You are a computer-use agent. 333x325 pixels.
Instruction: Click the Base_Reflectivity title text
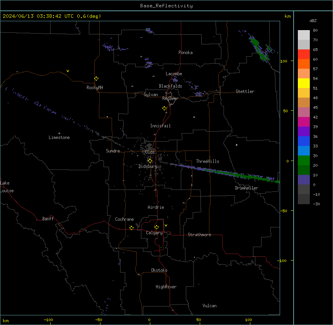coord(166,6)
